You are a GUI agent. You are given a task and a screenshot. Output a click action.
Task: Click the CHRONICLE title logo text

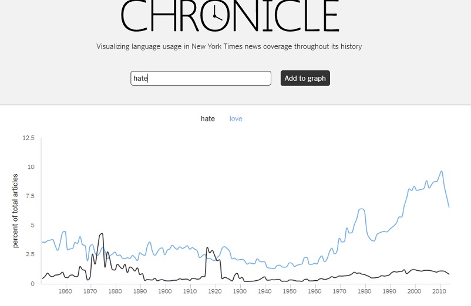[230, 15]
